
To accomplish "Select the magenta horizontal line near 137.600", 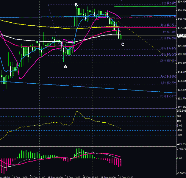I will tap(139, 27).
